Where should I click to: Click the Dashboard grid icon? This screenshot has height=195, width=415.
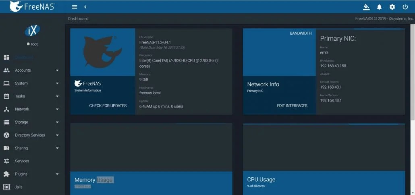tap(6, 57)
